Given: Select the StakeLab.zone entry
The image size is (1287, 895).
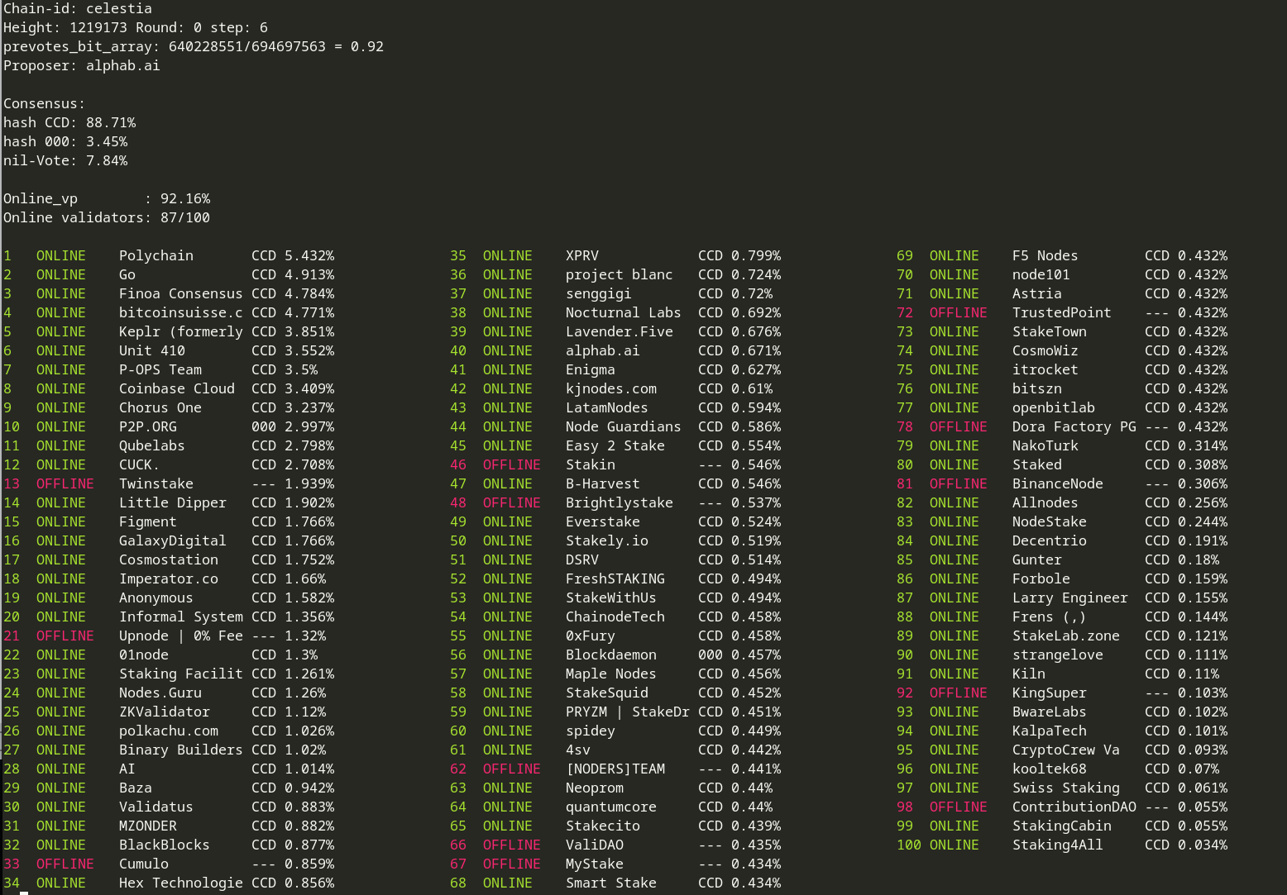Looking at the screenshot, I should [1066, 636].
